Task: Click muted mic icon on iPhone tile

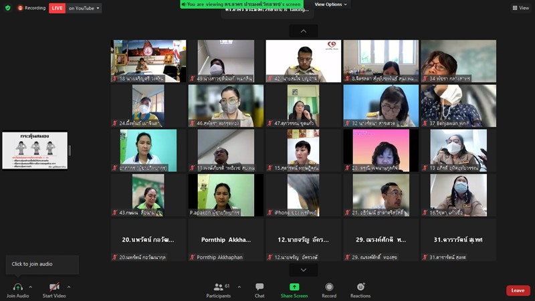Action: pos(270,213)
